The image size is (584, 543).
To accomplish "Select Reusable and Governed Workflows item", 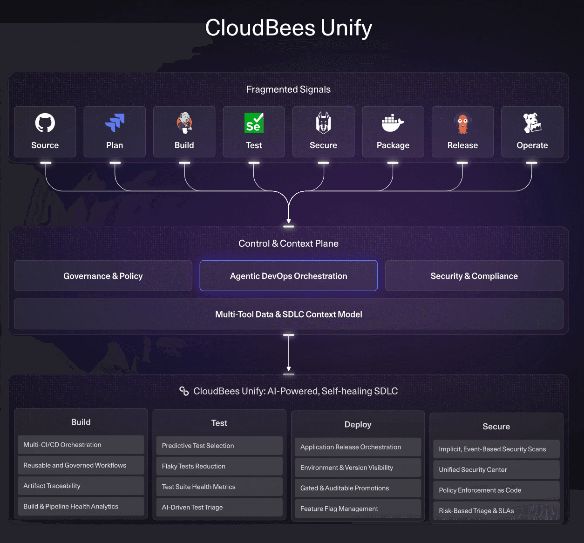I will pos(81,465).
